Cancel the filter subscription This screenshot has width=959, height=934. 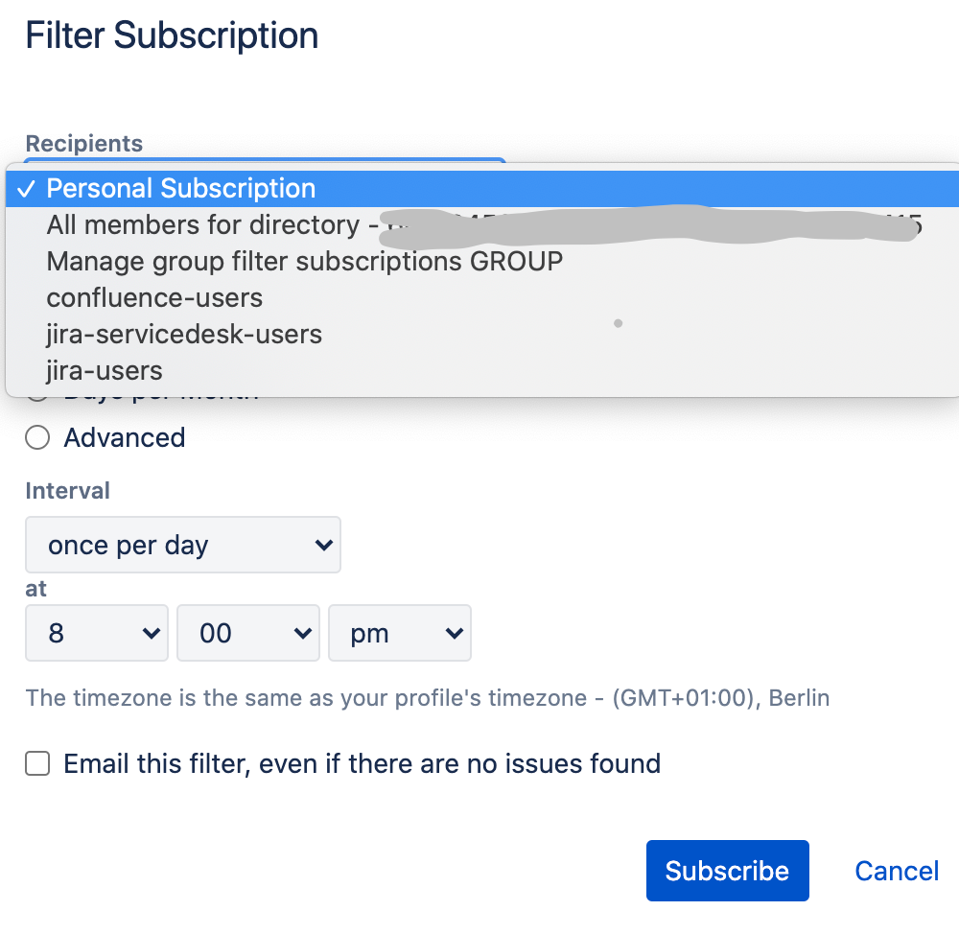tap(896, 871)
